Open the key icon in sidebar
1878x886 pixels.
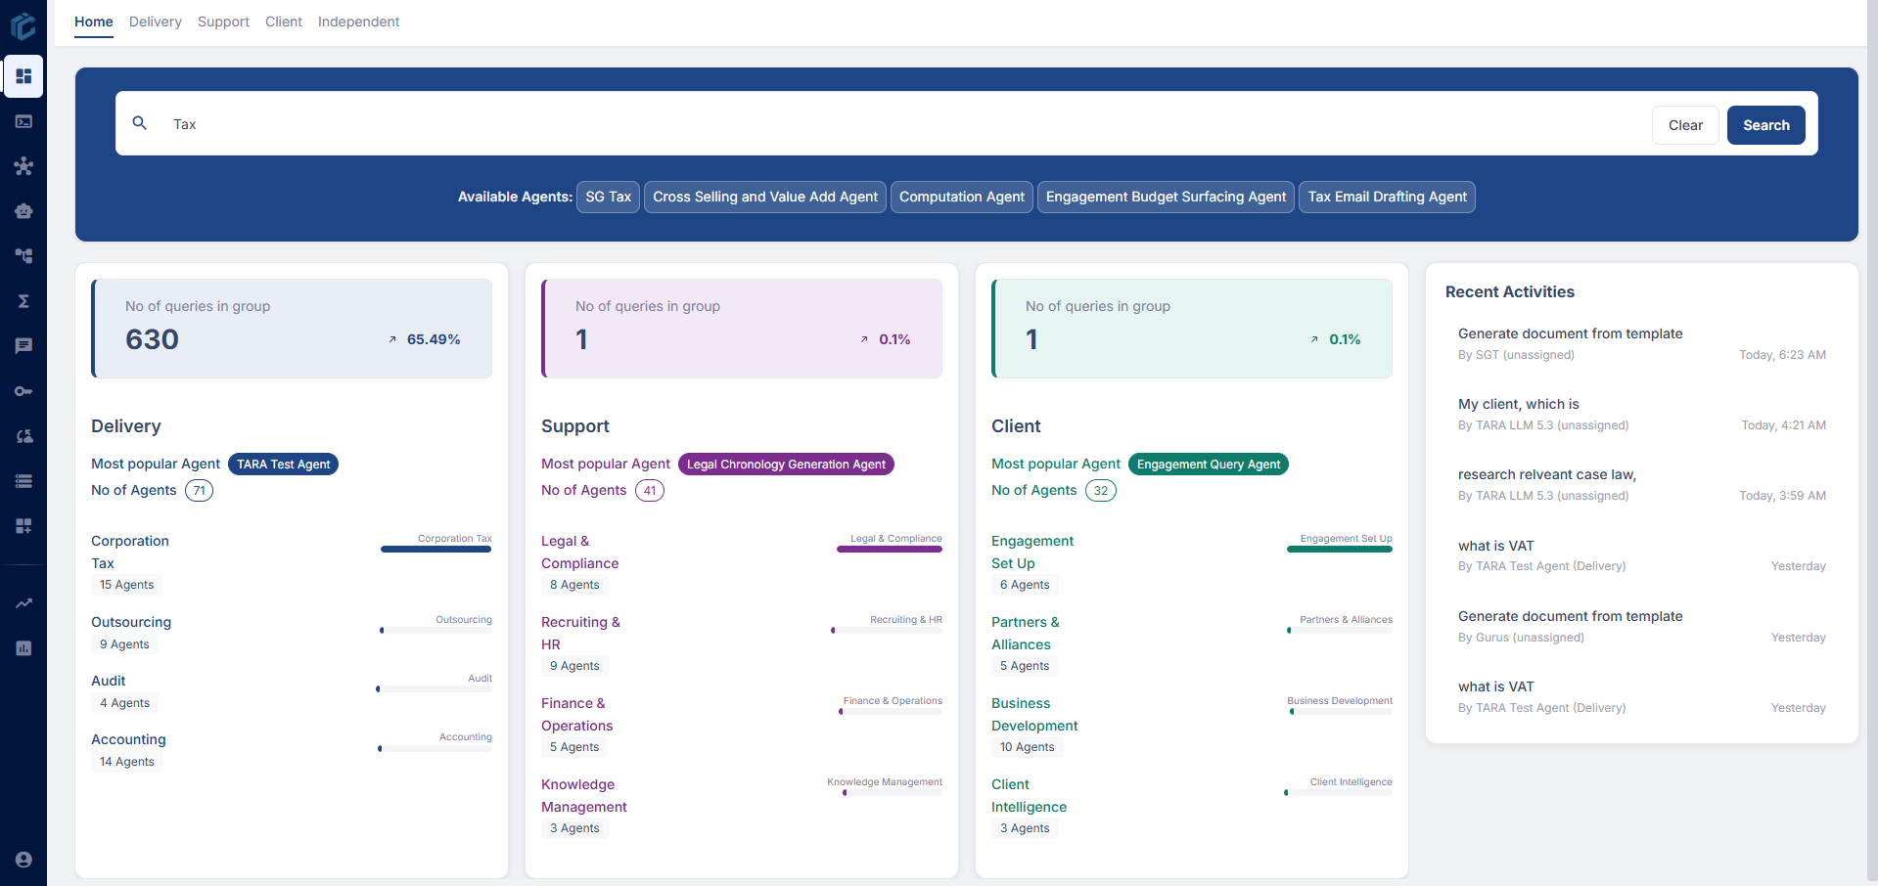pyautogui.click(x=23, y=391)
